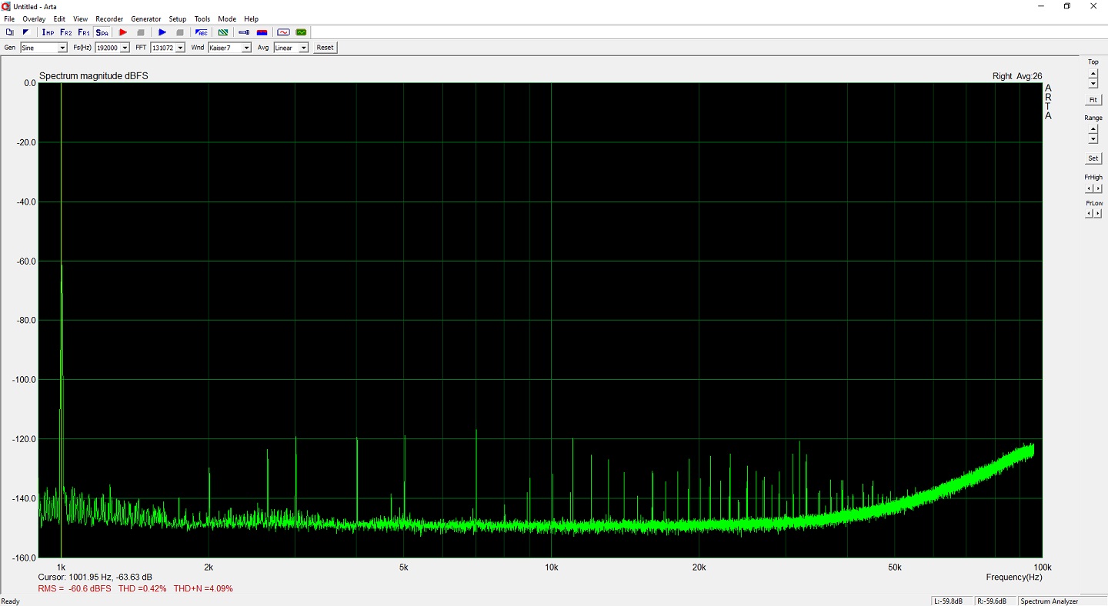Screen dimensions: 1108x606
Task: Increase Top level with up arrow
Action: coord(1093,74)
